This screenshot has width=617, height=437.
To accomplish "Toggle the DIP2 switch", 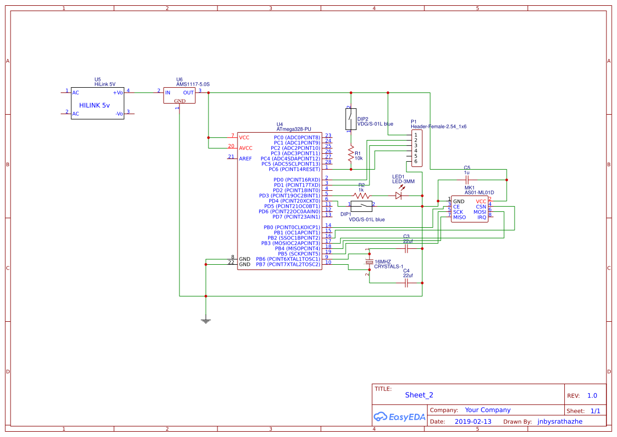I will 350,119.
